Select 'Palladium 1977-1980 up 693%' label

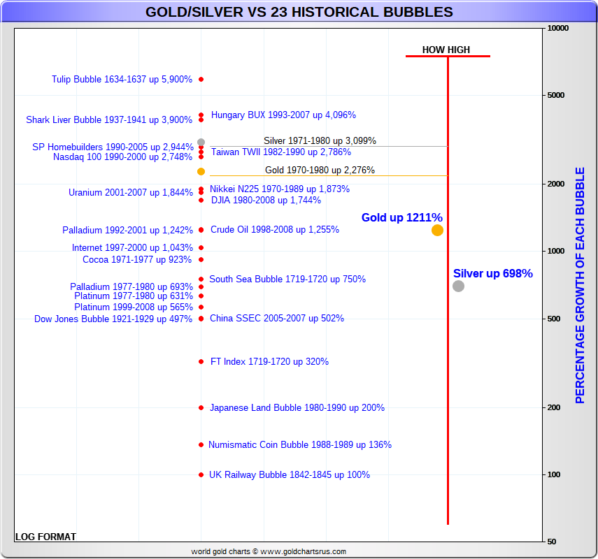[131, 286]
